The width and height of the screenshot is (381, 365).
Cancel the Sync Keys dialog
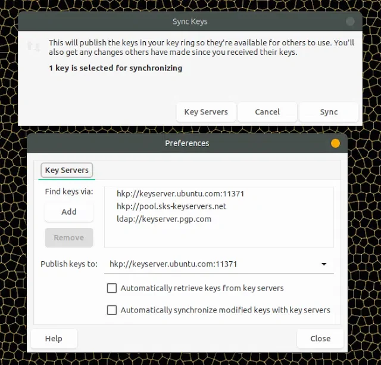(x=267, y=112)
